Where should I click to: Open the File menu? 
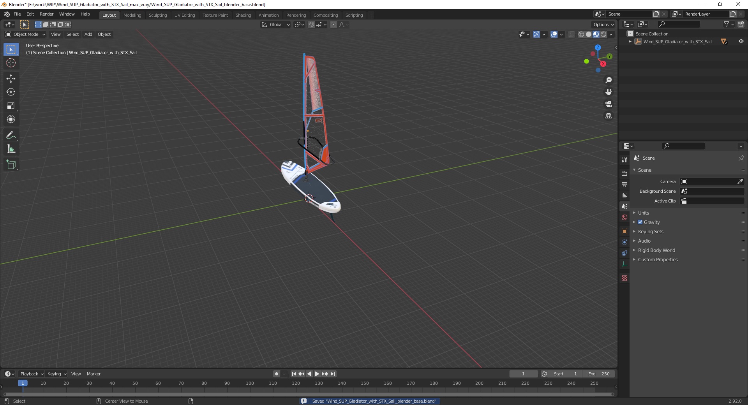click(x=17, y=14)
